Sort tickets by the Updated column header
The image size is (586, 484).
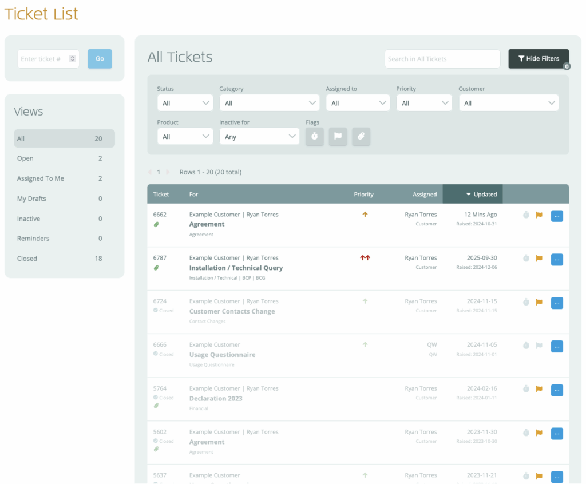pyautogui.click(x=473, y=195)
